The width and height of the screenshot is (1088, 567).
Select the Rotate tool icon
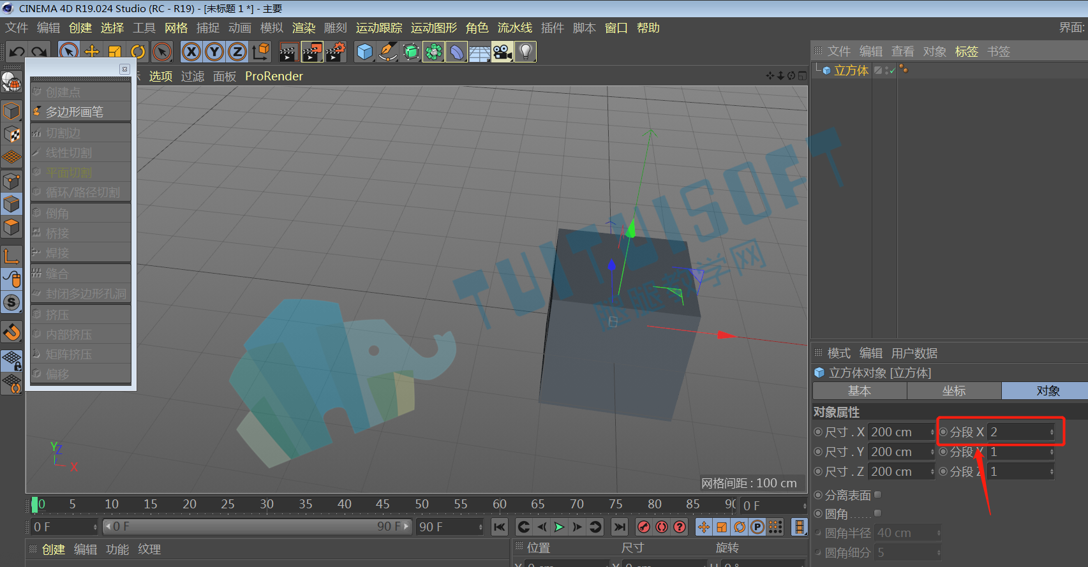pos(138,52)
